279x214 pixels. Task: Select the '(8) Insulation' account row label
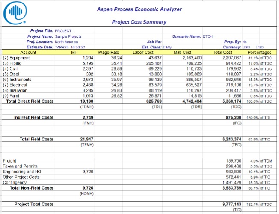click(x=15, y=90)
